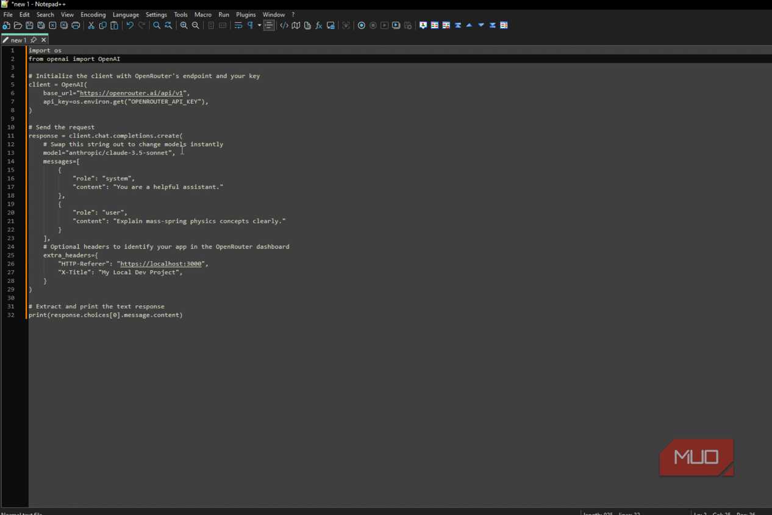772x515 pixels.
Task: Zoom in using the toolbar icon
Action: 184,26
